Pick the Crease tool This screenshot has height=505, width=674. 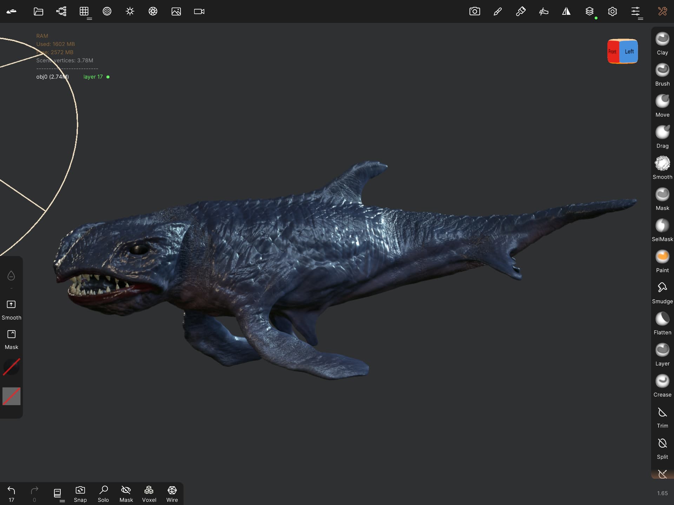(662, 385)
